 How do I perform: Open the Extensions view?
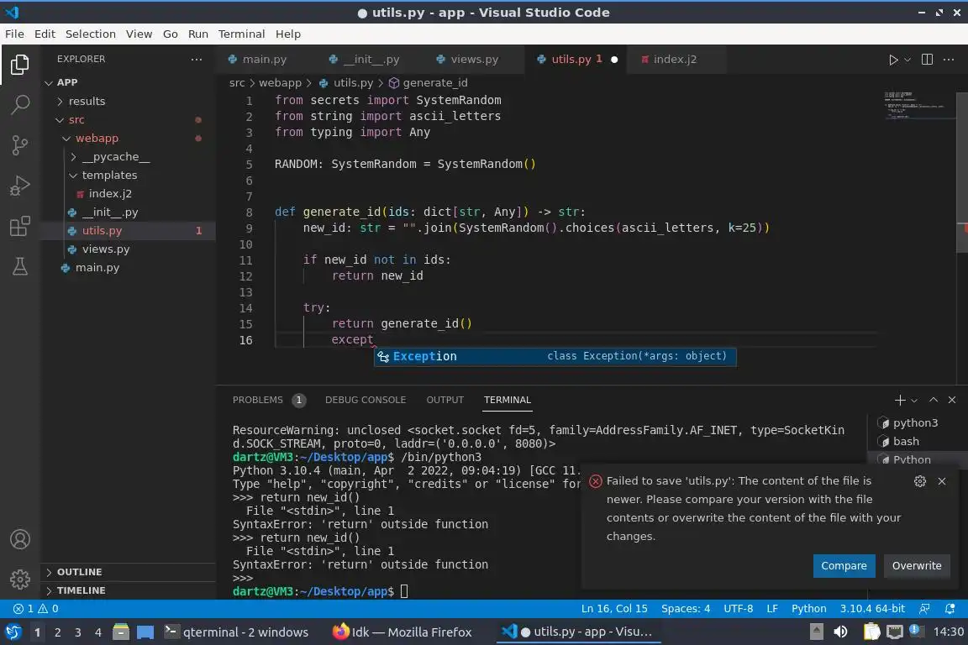(20, 227)
